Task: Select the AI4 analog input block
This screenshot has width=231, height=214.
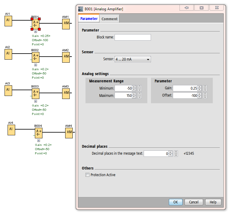Action: click(x=11, y=129)
